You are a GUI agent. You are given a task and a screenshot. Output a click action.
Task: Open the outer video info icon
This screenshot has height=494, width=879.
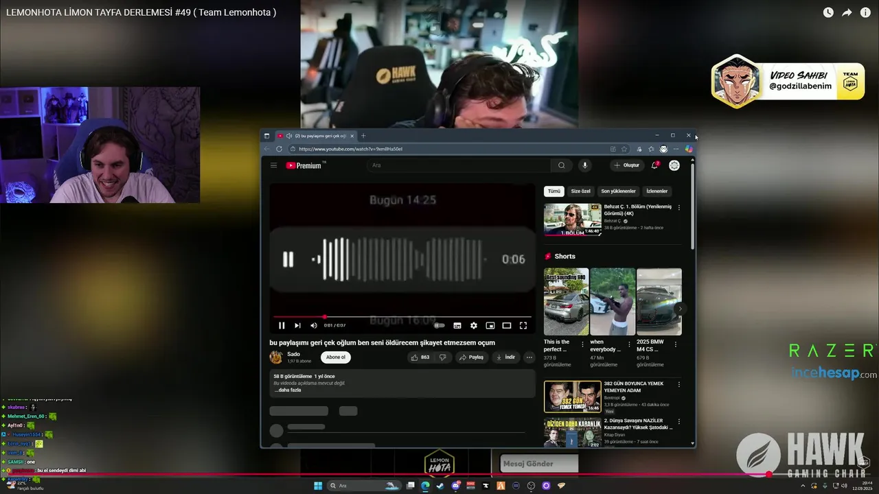(x=865, y=12)
